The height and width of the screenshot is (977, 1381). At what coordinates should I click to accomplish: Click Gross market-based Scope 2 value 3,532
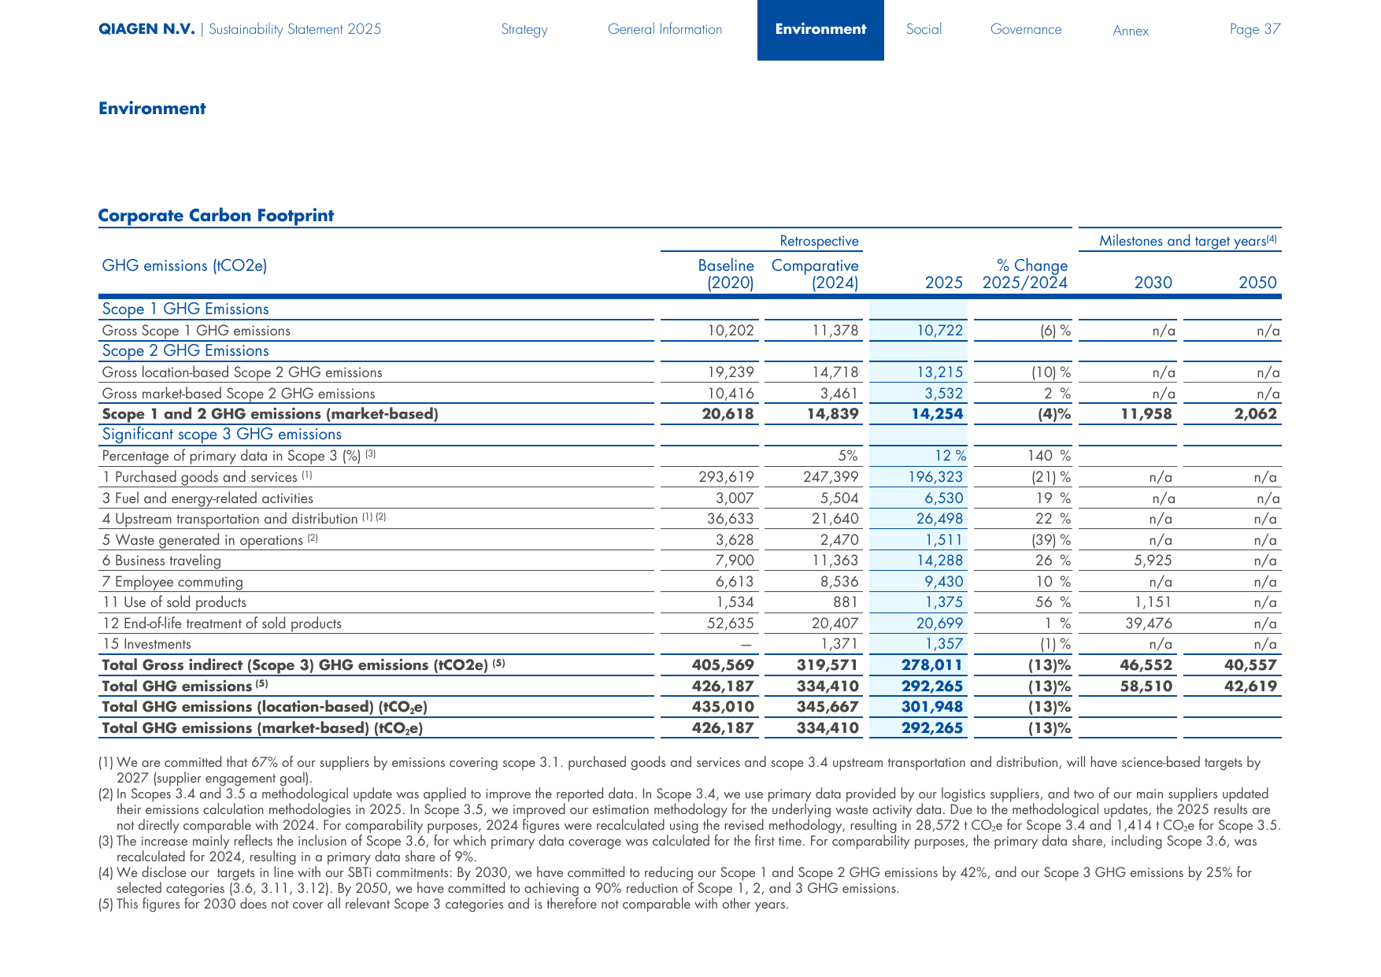click(x=943, y=394)
